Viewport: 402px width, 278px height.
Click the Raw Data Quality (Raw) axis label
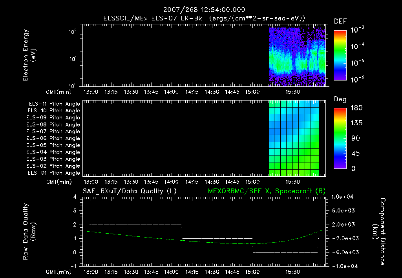coord(29,232)
